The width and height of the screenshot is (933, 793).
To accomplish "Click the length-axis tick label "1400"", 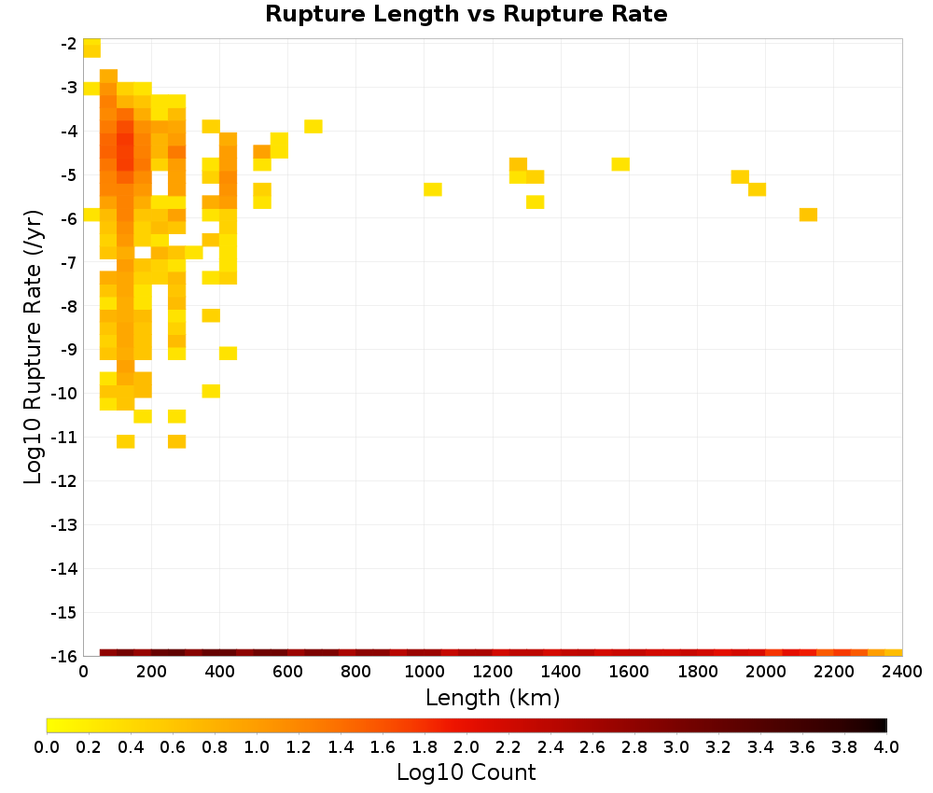I will (x=561, y=672).
